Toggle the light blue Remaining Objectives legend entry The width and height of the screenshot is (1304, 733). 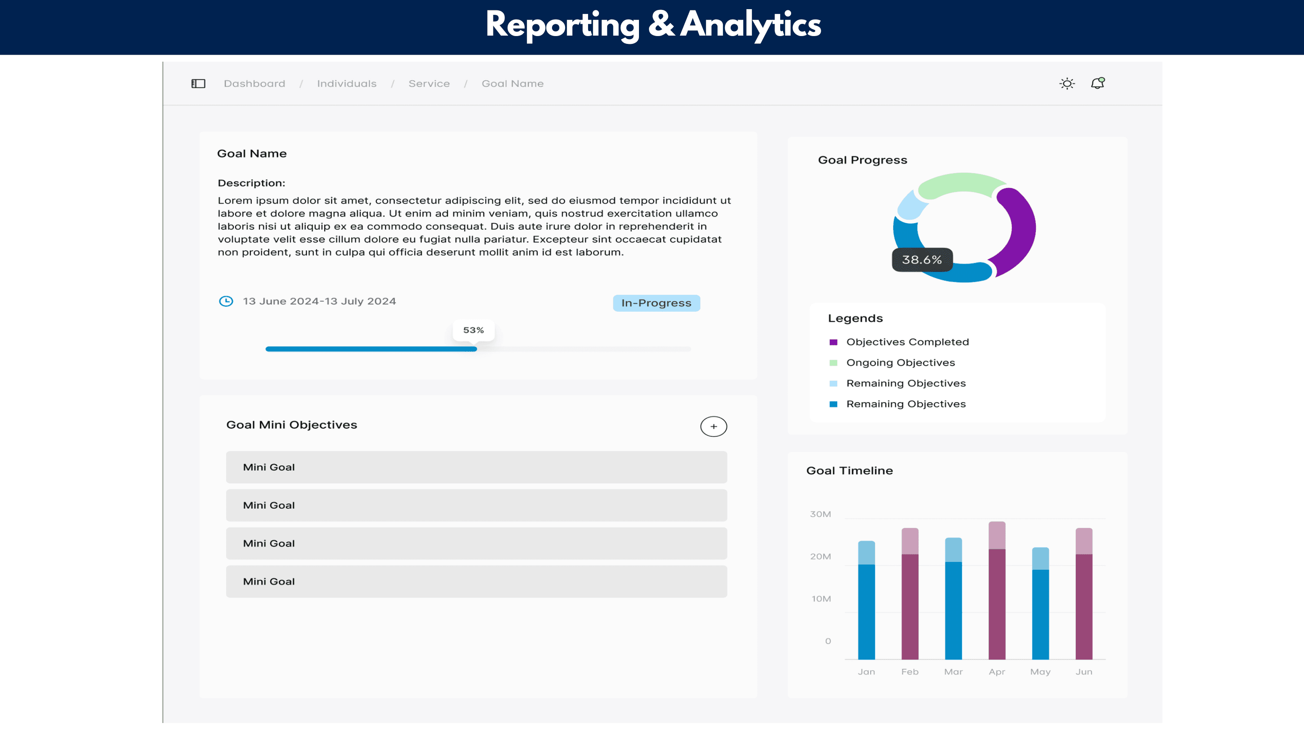coord(906,383)
